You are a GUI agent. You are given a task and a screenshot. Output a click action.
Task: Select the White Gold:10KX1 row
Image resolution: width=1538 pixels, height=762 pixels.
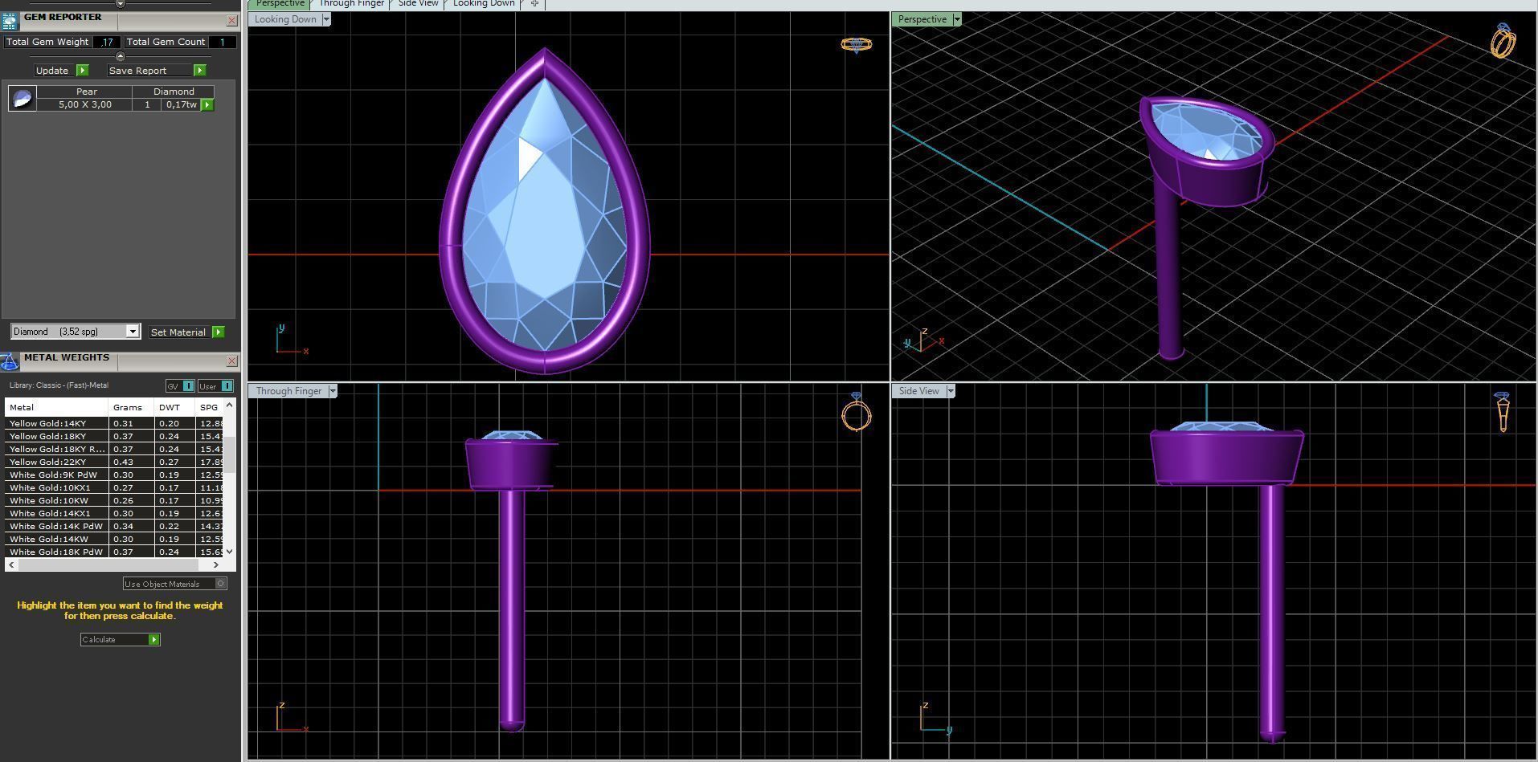(x=114, y=487)
